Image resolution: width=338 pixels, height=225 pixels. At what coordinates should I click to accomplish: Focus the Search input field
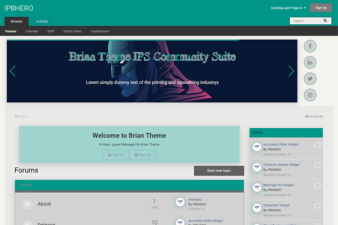(307, 21)
